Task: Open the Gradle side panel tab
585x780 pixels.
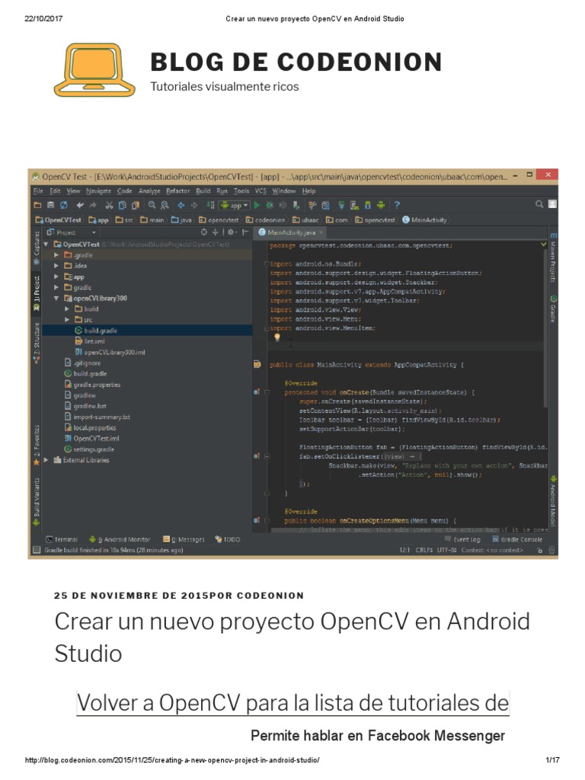Action: [x=553, y=308]
